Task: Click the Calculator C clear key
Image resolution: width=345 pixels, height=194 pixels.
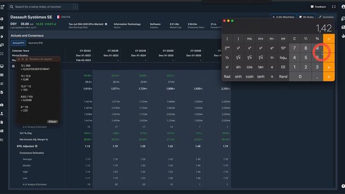Action: pyautogui.click(x=294, y=39)
